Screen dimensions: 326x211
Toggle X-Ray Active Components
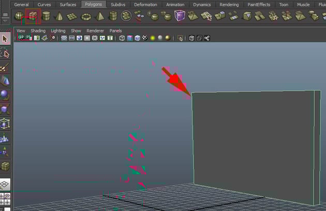(x=199, y=38)
